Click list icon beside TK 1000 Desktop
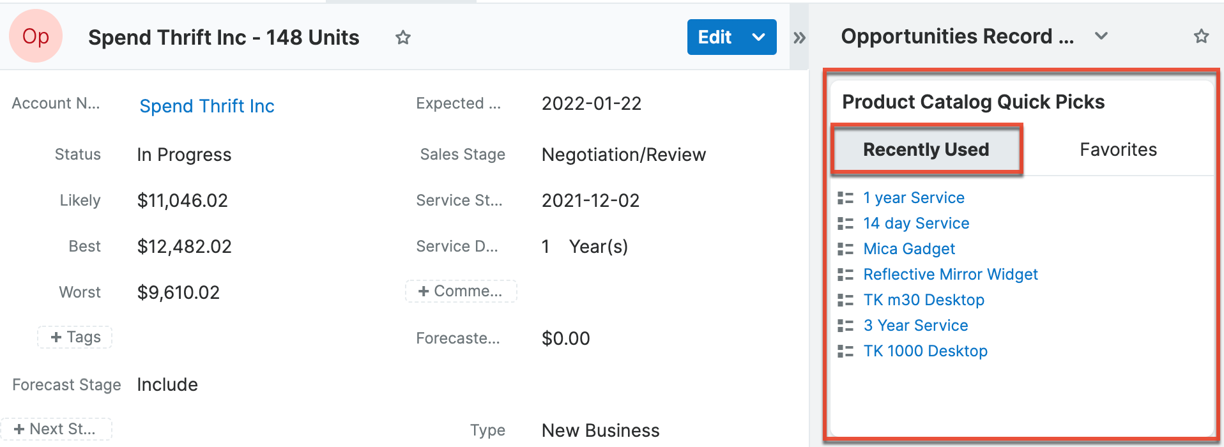Screen dimensions: 1224x447 845,351
